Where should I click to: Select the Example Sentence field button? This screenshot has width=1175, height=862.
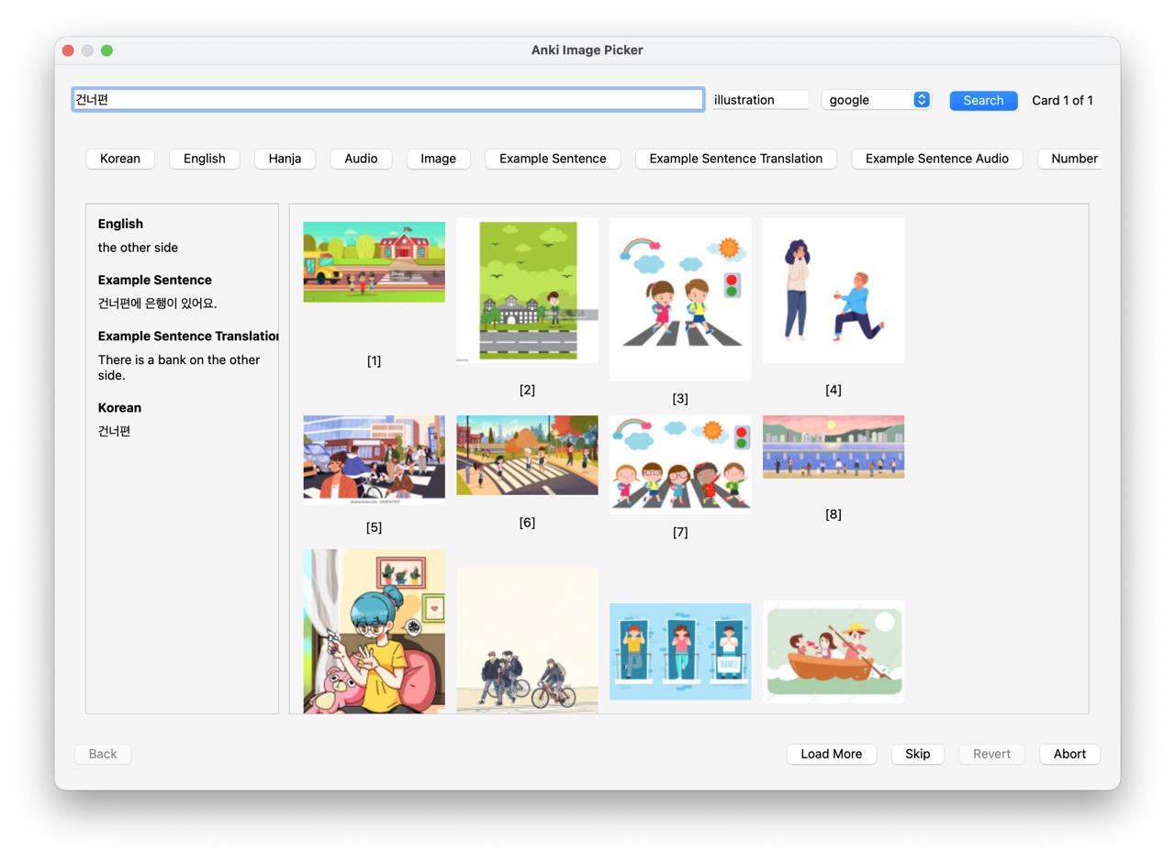[553, 159]
